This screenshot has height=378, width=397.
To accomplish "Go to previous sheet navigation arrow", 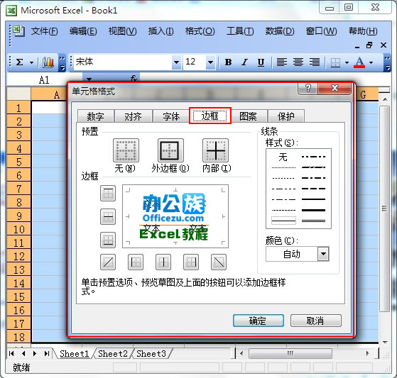I will tap(23, 353).
